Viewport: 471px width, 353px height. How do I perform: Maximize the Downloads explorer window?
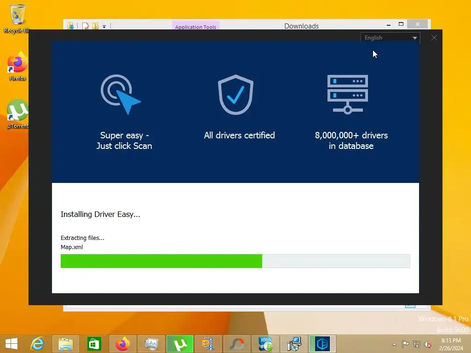[401, 24]
